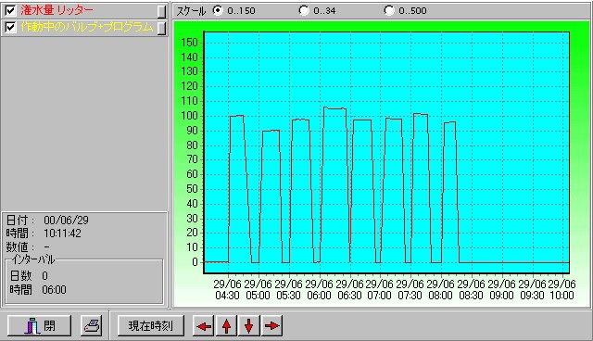Click the 閉 close door button
Screen dimensions: 593x341
[39, 325]
